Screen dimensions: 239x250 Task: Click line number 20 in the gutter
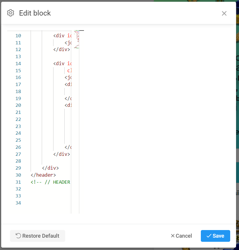click(x=18, y=105)
